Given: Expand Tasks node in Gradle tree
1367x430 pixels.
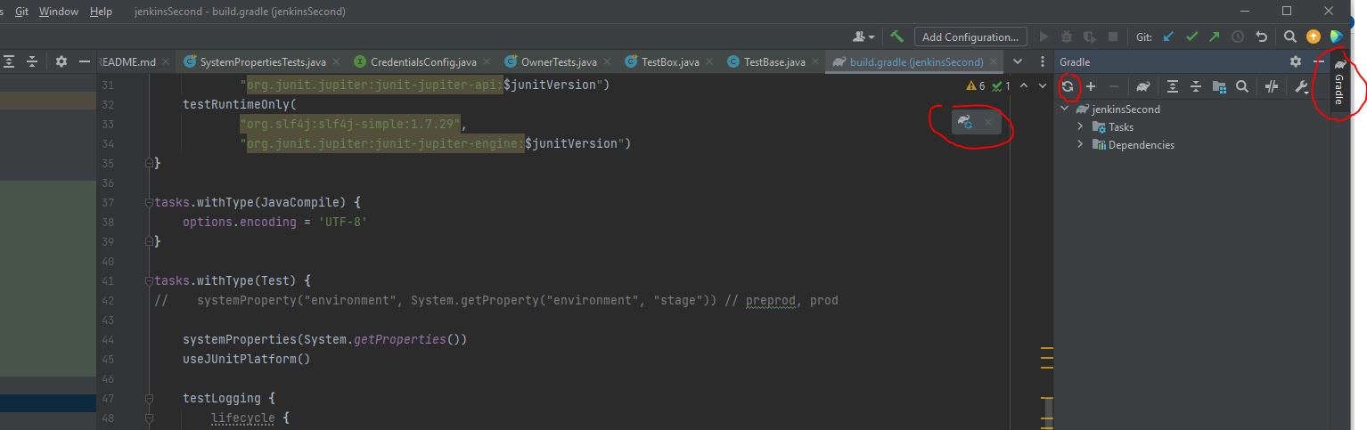Looking at the screenshot, I should (1080, 127).
